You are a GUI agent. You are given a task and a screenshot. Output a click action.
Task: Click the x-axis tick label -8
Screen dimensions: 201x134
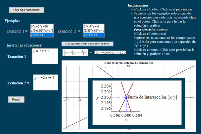[x=80, y=100]
